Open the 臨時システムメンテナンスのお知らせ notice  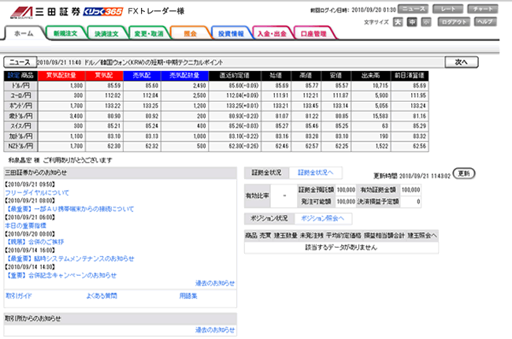tap(69, 259)
